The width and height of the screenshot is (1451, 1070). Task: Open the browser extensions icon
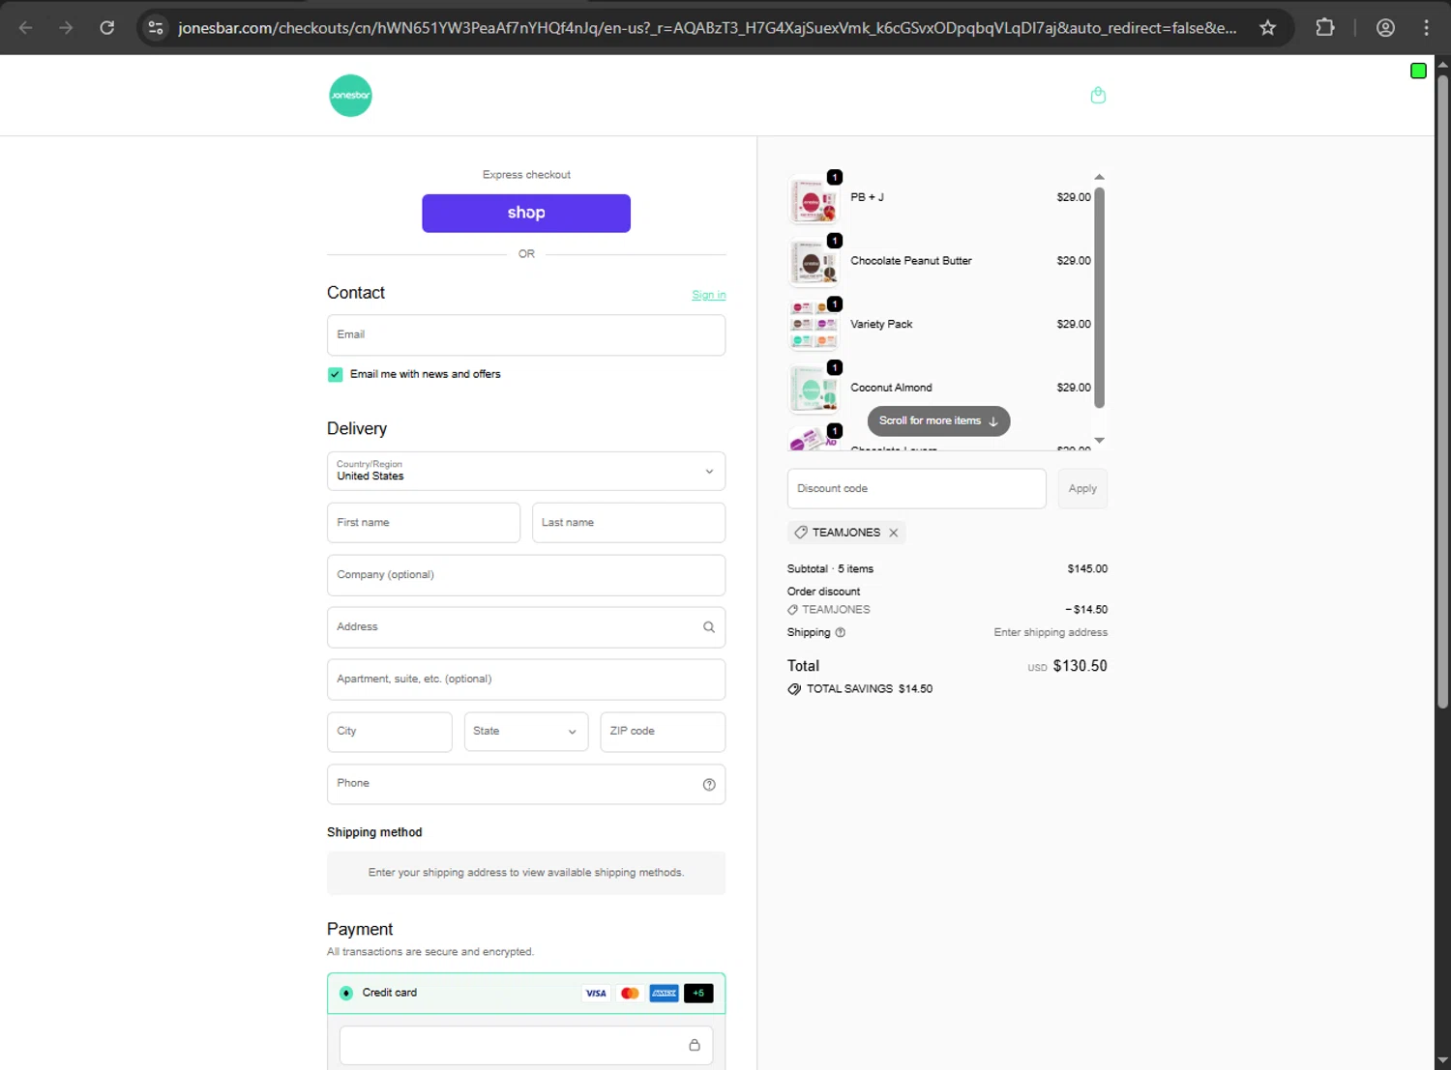click(1325, 28)
